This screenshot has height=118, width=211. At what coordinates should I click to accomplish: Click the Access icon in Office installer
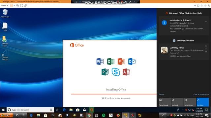tap(126, 72)
